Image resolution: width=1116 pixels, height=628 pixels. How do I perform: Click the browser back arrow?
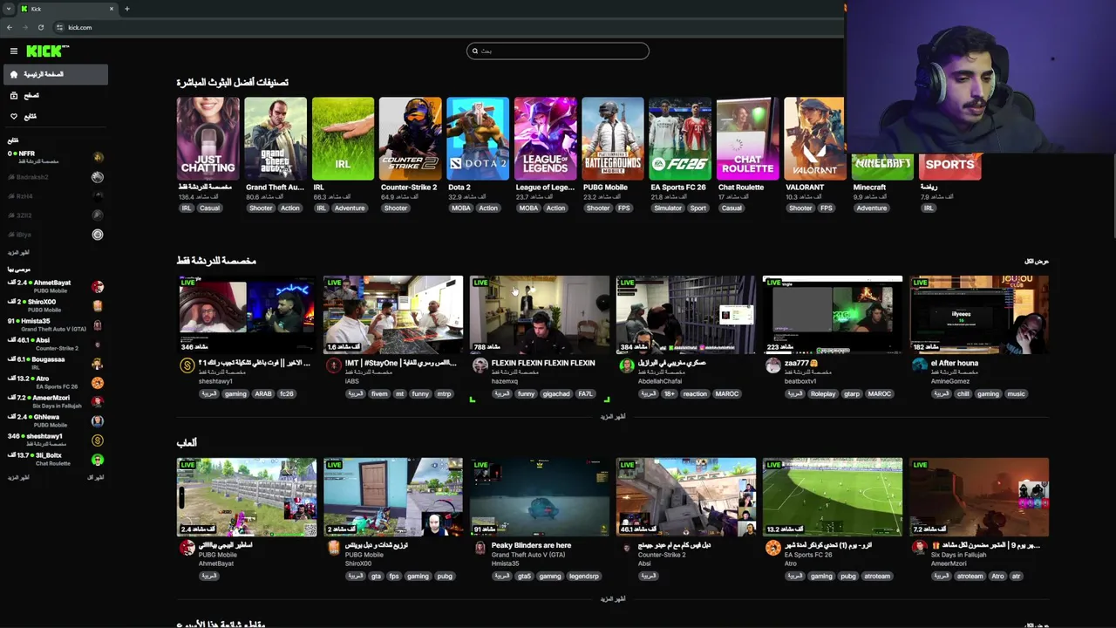[10, 27]
